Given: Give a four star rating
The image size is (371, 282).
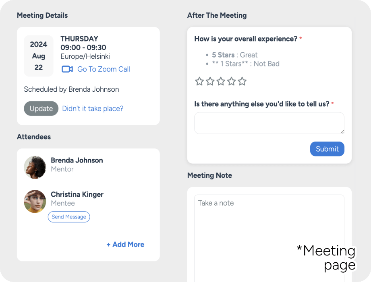Looking at the screenshot, I should (x=231, y=81).
